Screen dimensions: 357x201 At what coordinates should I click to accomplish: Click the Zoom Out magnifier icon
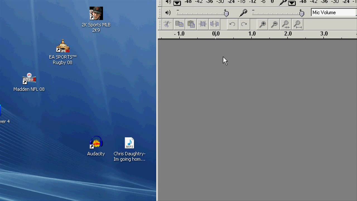click(x=274, y=24)
